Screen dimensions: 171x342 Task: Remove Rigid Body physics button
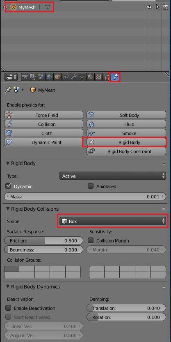point(126,142)
